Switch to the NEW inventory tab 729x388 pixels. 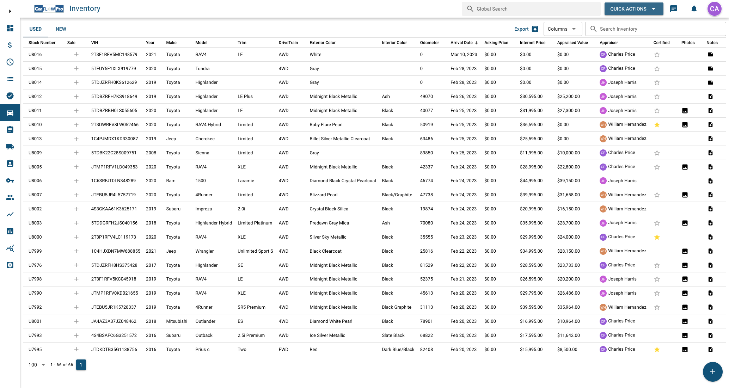[61, 29]
